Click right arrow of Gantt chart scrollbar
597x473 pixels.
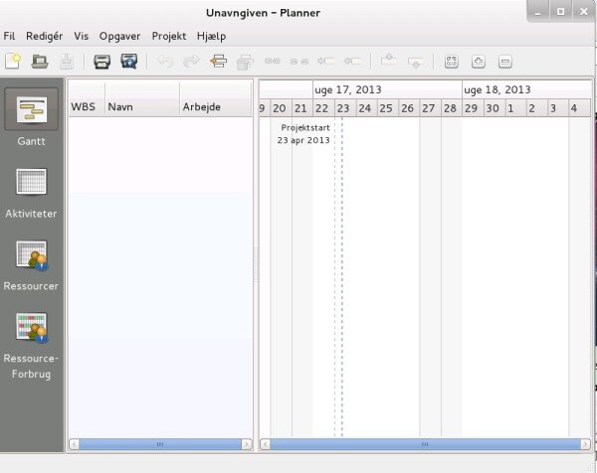(586, 444)
